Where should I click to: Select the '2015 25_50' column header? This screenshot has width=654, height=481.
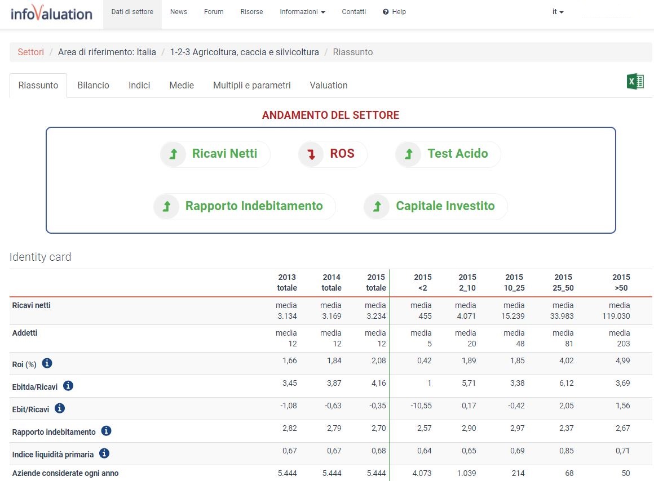(x=563, y=283)
